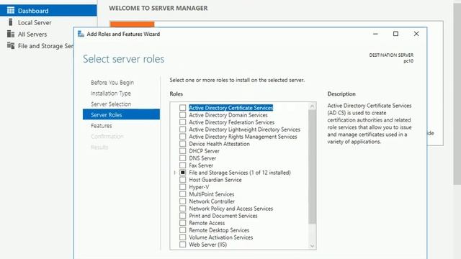This screenshot has height=259, width=461.
Task: Select Network Controller role label
Action: pyautogui.click(x=212, y=201)
